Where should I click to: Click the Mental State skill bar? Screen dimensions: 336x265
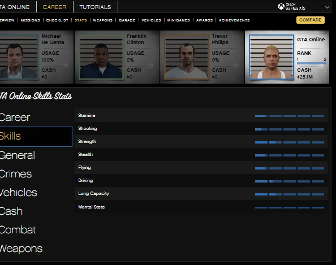pyautogui.click(x=290, y=207)
